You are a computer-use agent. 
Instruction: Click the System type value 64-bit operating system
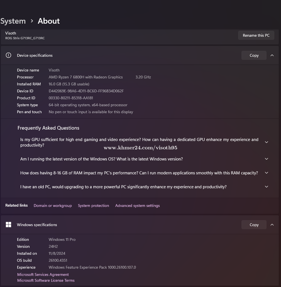(88, 105)
